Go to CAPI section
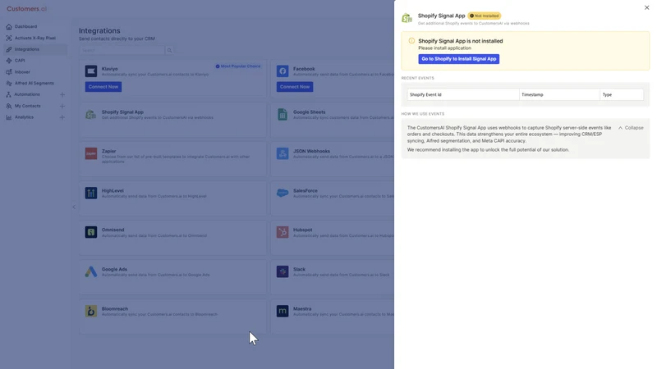This screenshot has height=369, width=657. 20,61
